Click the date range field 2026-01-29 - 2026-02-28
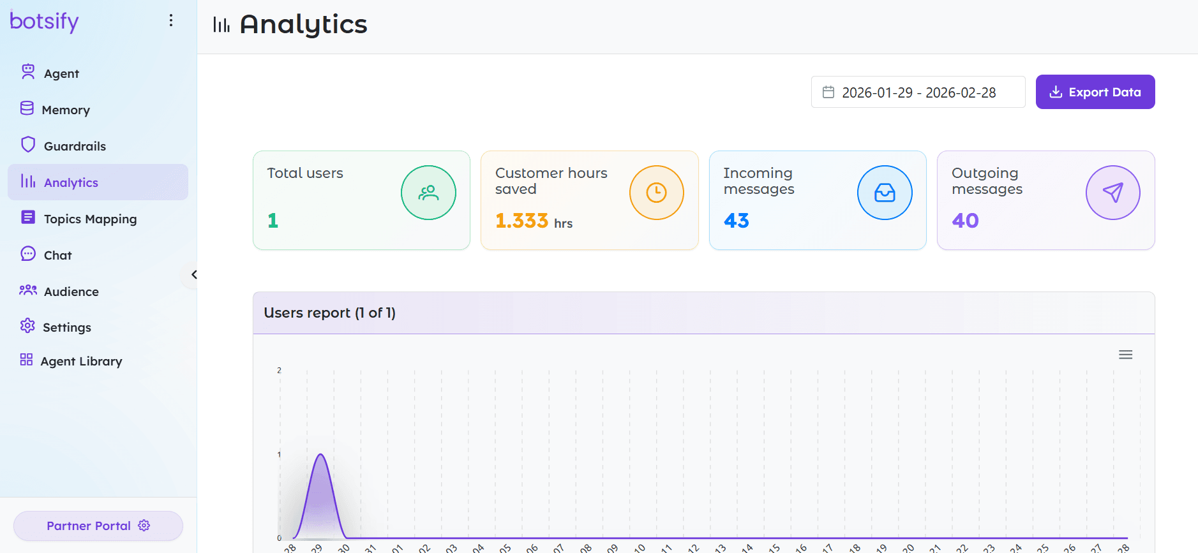1198x553 pixels. click(x=918, y=92)
